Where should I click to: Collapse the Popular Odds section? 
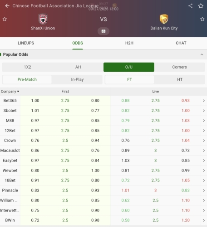[x=202, y=54]
